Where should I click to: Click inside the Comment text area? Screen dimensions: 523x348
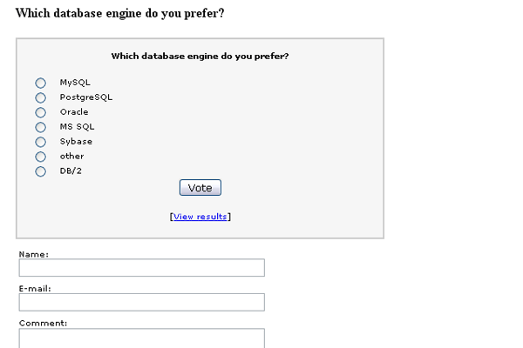[141, 338]
